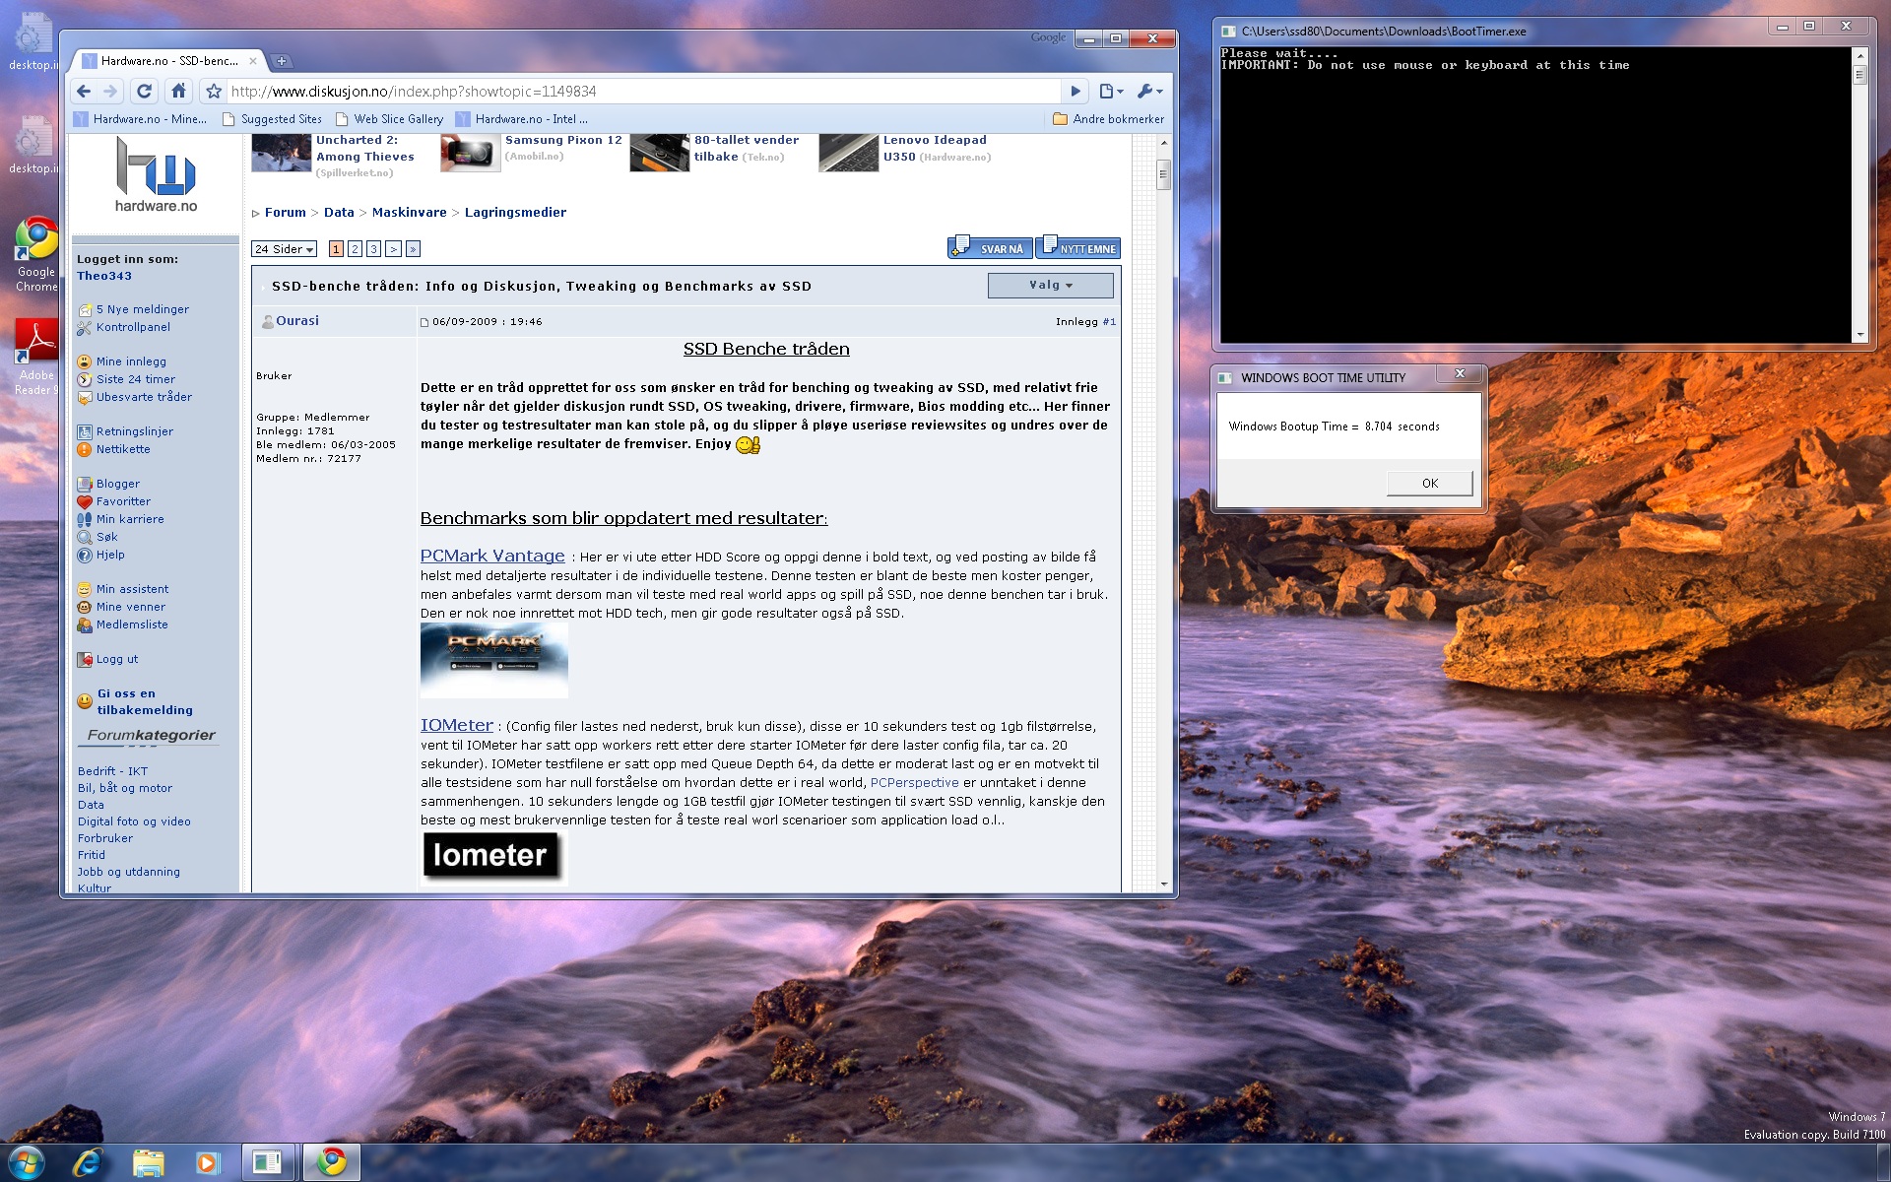Open a new tab with plus button
Screen dimensions: 1891x1182
[x=282, y=61]
